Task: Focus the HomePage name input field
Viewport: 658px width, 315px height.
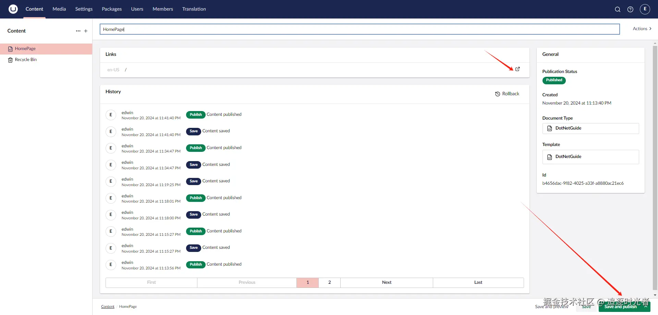Action: click(360, 29)
